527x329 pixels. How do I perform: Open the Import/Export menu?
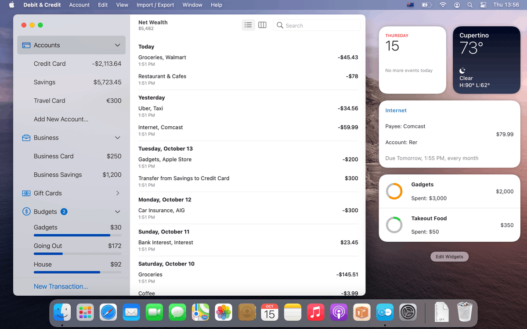click(155, 5)
